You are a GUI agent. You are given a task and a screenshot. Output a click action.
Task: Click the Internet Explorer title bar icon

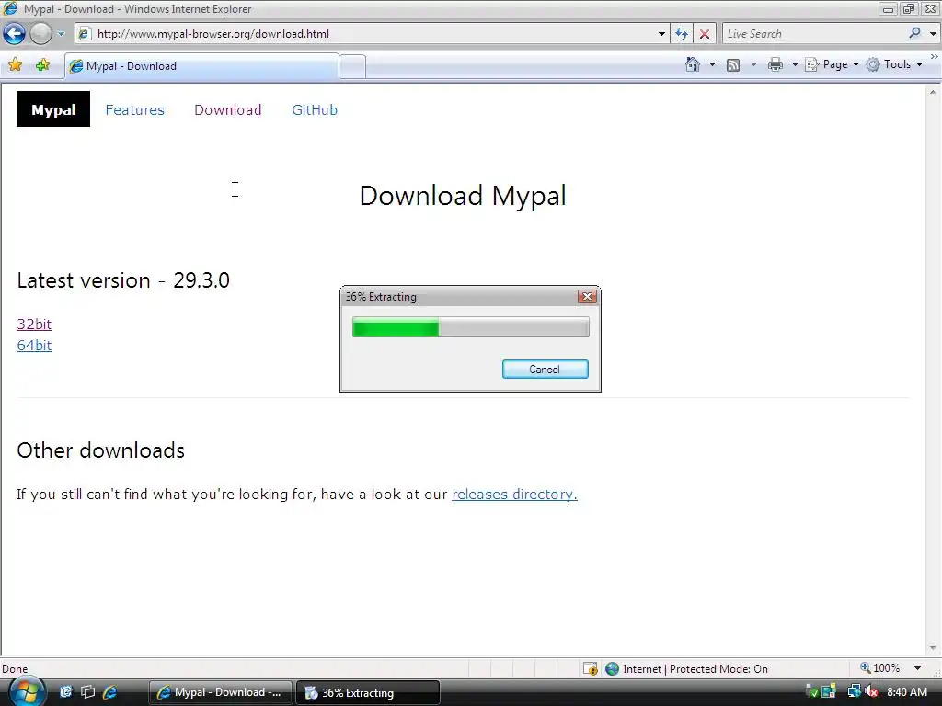(10, 8)
